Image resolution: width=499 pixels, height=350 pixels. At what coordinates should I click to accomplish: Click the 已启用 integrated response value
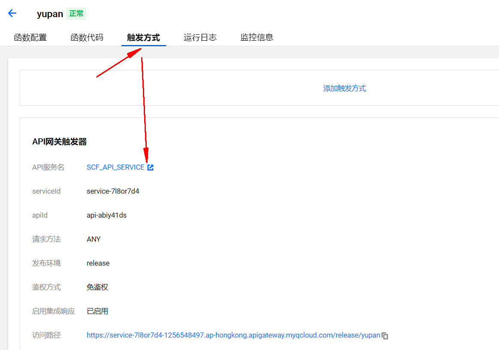click(x=97, y=311)
